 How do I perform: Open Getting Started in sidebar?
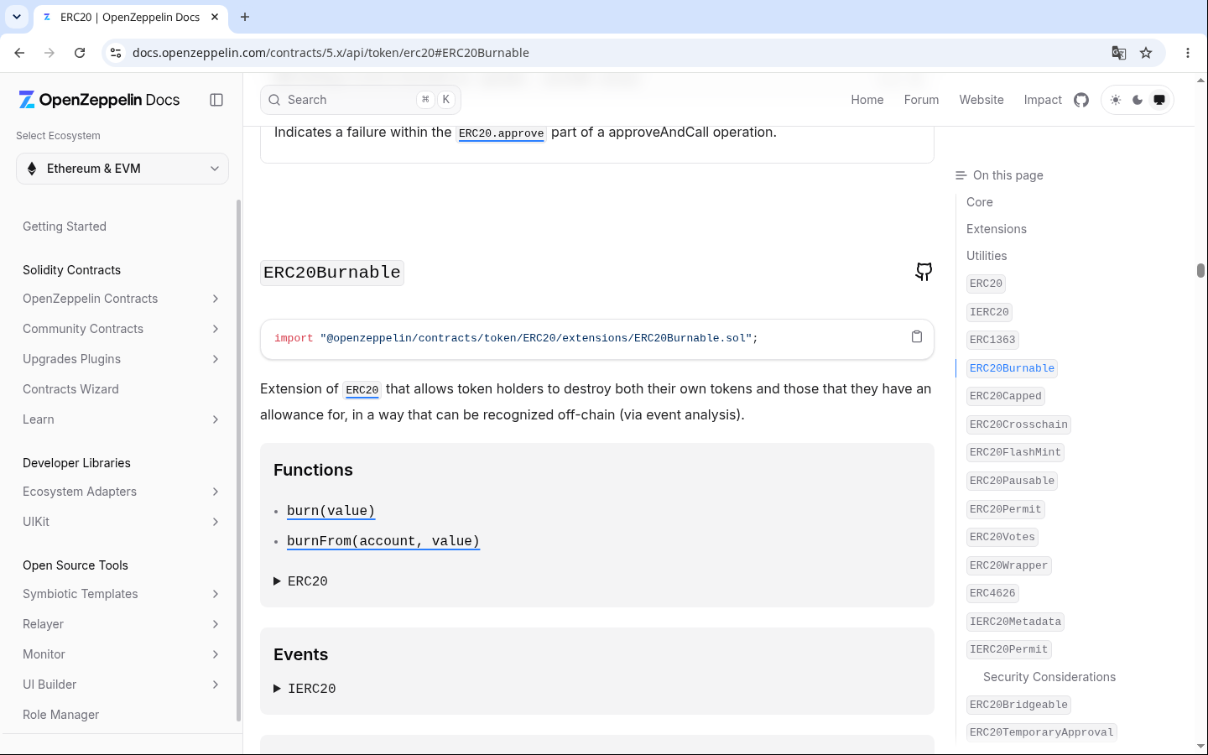pos(65,226)
